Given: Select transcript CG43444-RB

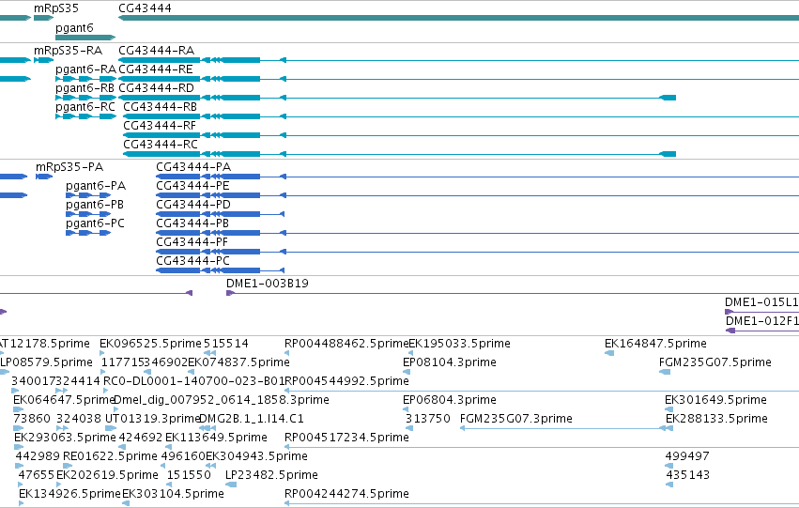Looking at the screenshot, I should click(461, 116).
